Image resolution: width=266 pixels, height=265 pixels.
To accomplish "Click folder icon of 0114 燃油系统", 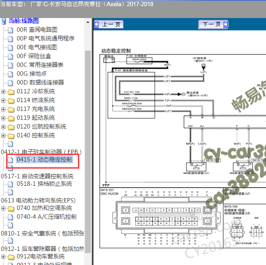I will point(11,101).
